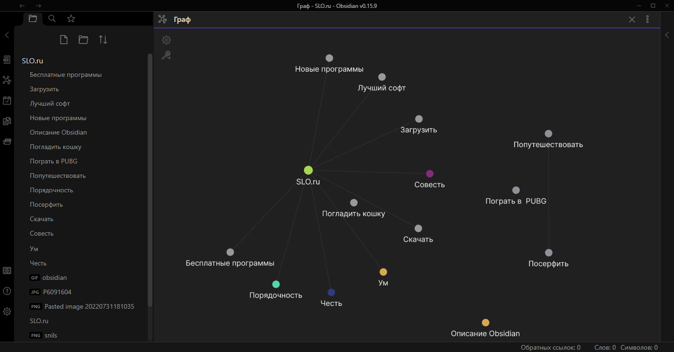674x352 pixels.
Task: Select the Загрузить graph node
Action: click(x=419, y=119)
